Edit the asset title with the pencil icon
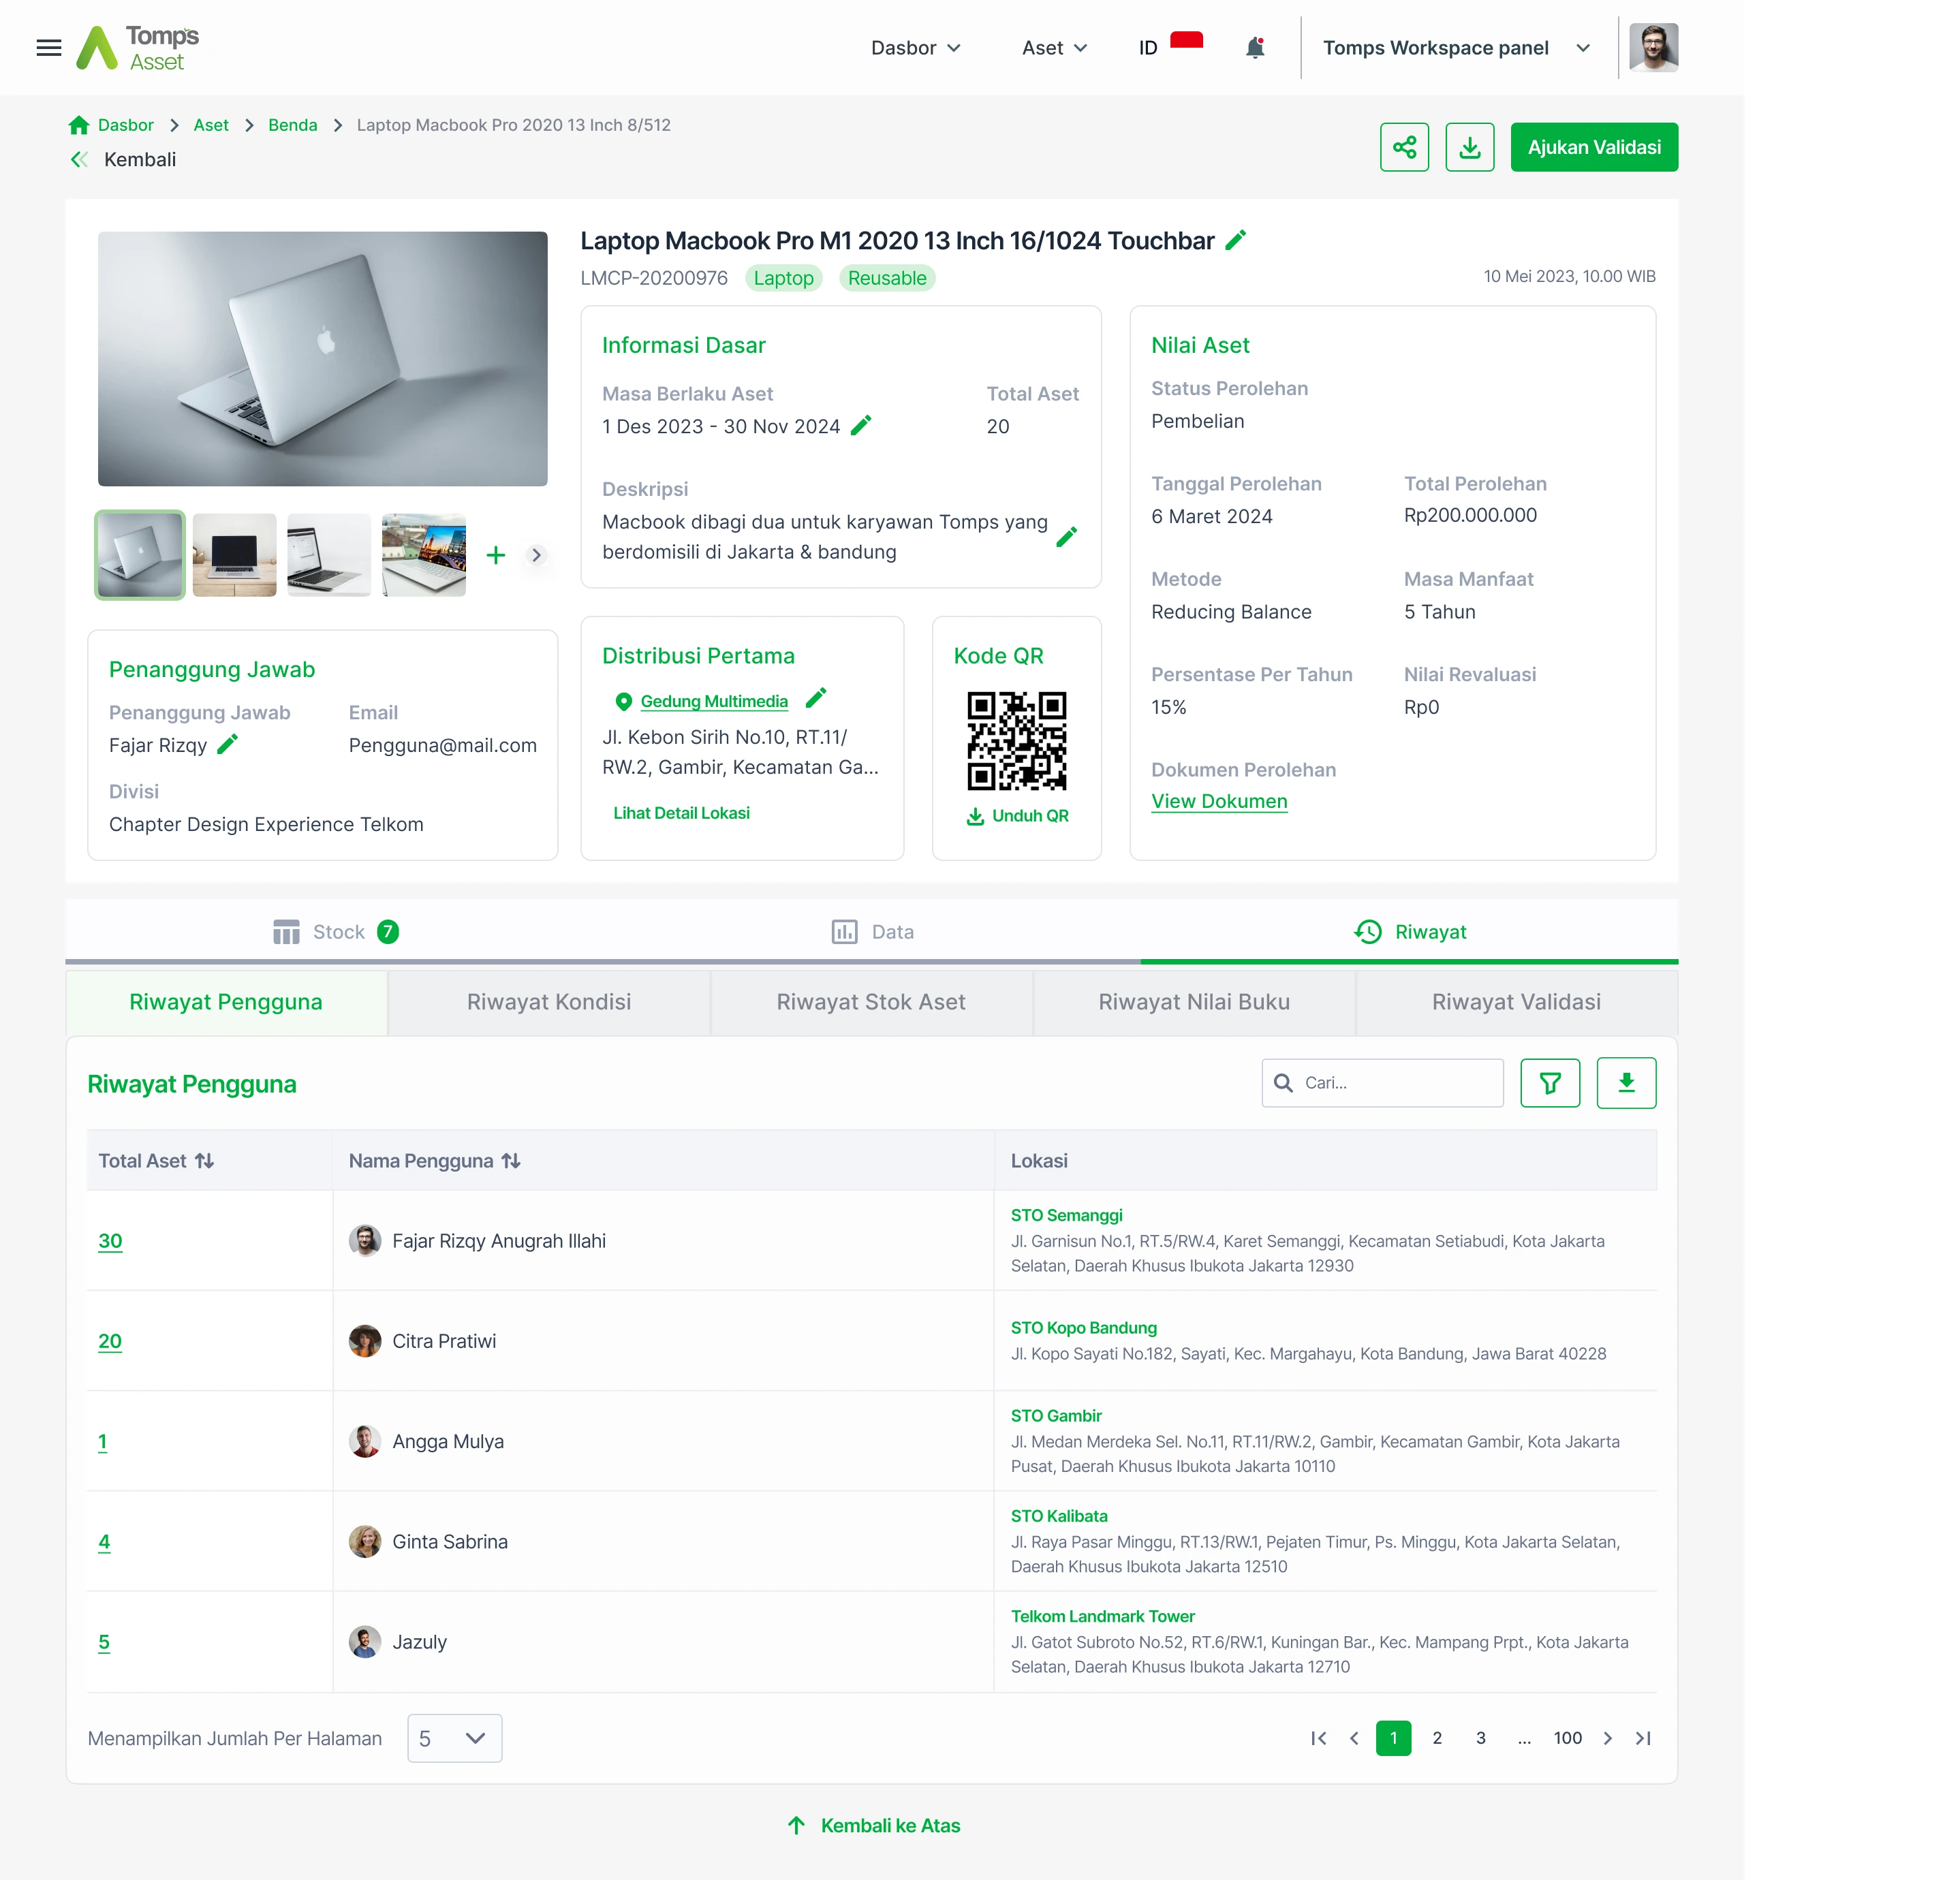 (x=1235, y=240)
